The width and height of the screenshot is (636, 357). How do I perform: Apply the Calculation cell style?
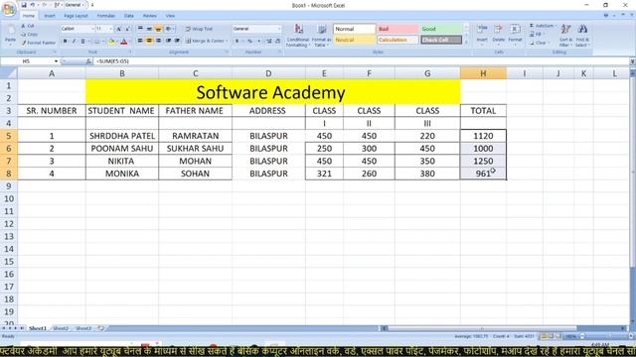tap(397, 40)
